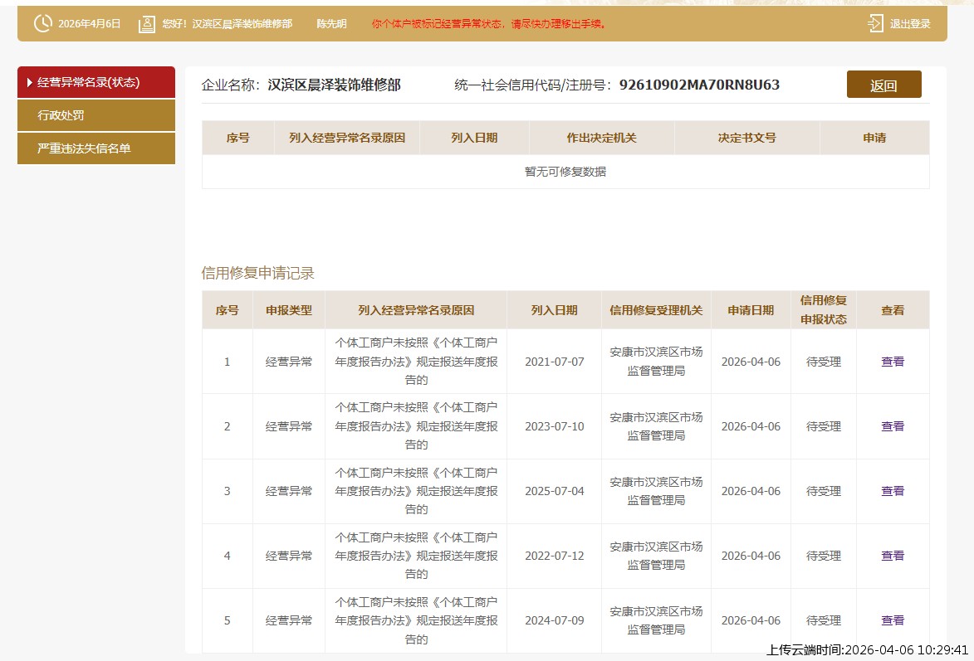Click the user ID badge icon in header

tap(146, 23)
